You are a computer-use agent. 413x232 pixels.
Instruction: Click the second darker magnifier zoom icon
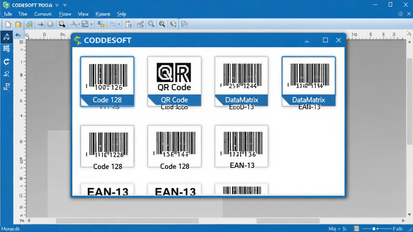pyautogui.click(x=162, y=24)
